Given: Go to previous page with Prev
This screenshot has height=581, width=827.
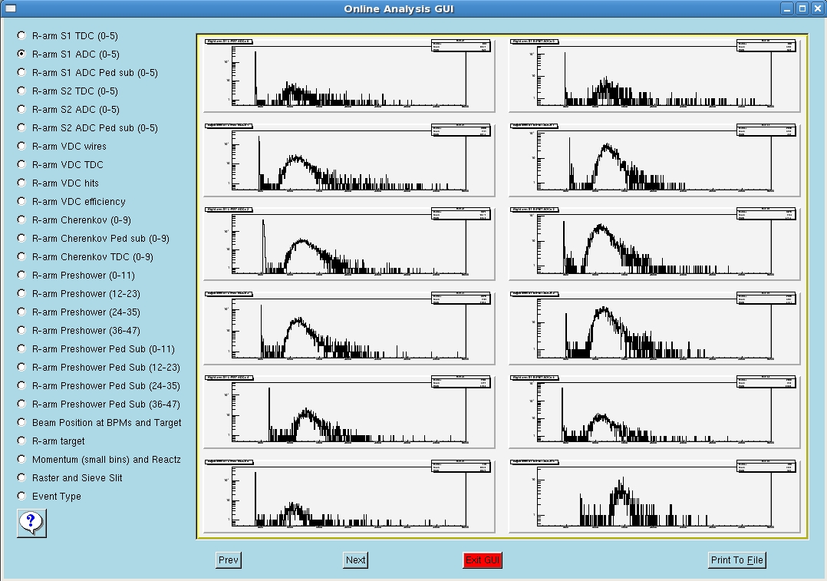Looking at the screenshot, I should (x=229, y=560).
